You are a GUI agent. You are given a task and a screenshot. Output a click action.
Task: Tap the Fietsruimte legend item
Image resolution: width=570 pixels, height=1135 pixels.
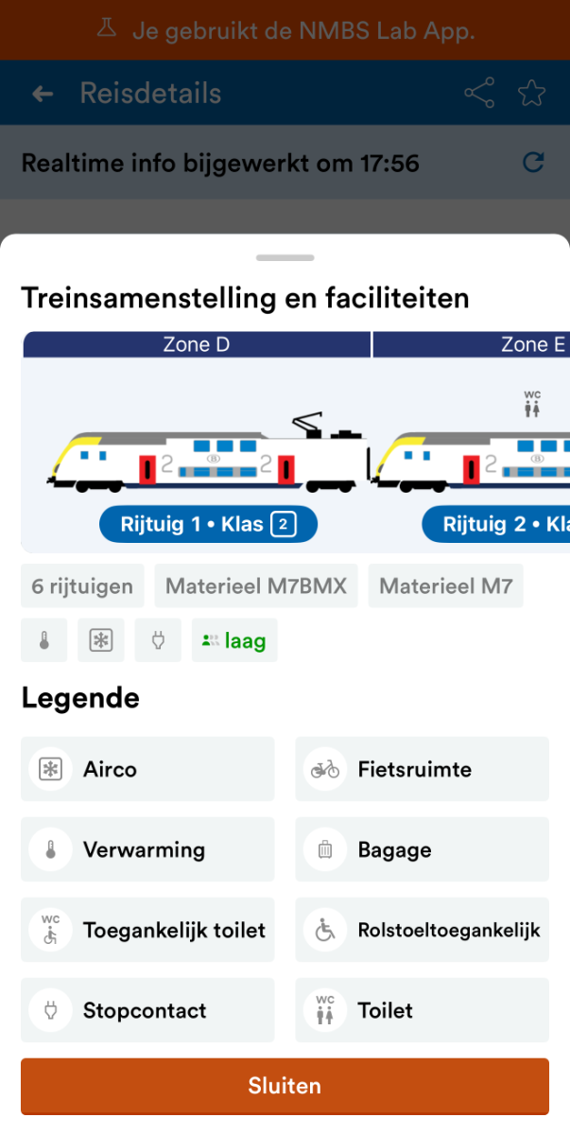click(x=422, y=769)
